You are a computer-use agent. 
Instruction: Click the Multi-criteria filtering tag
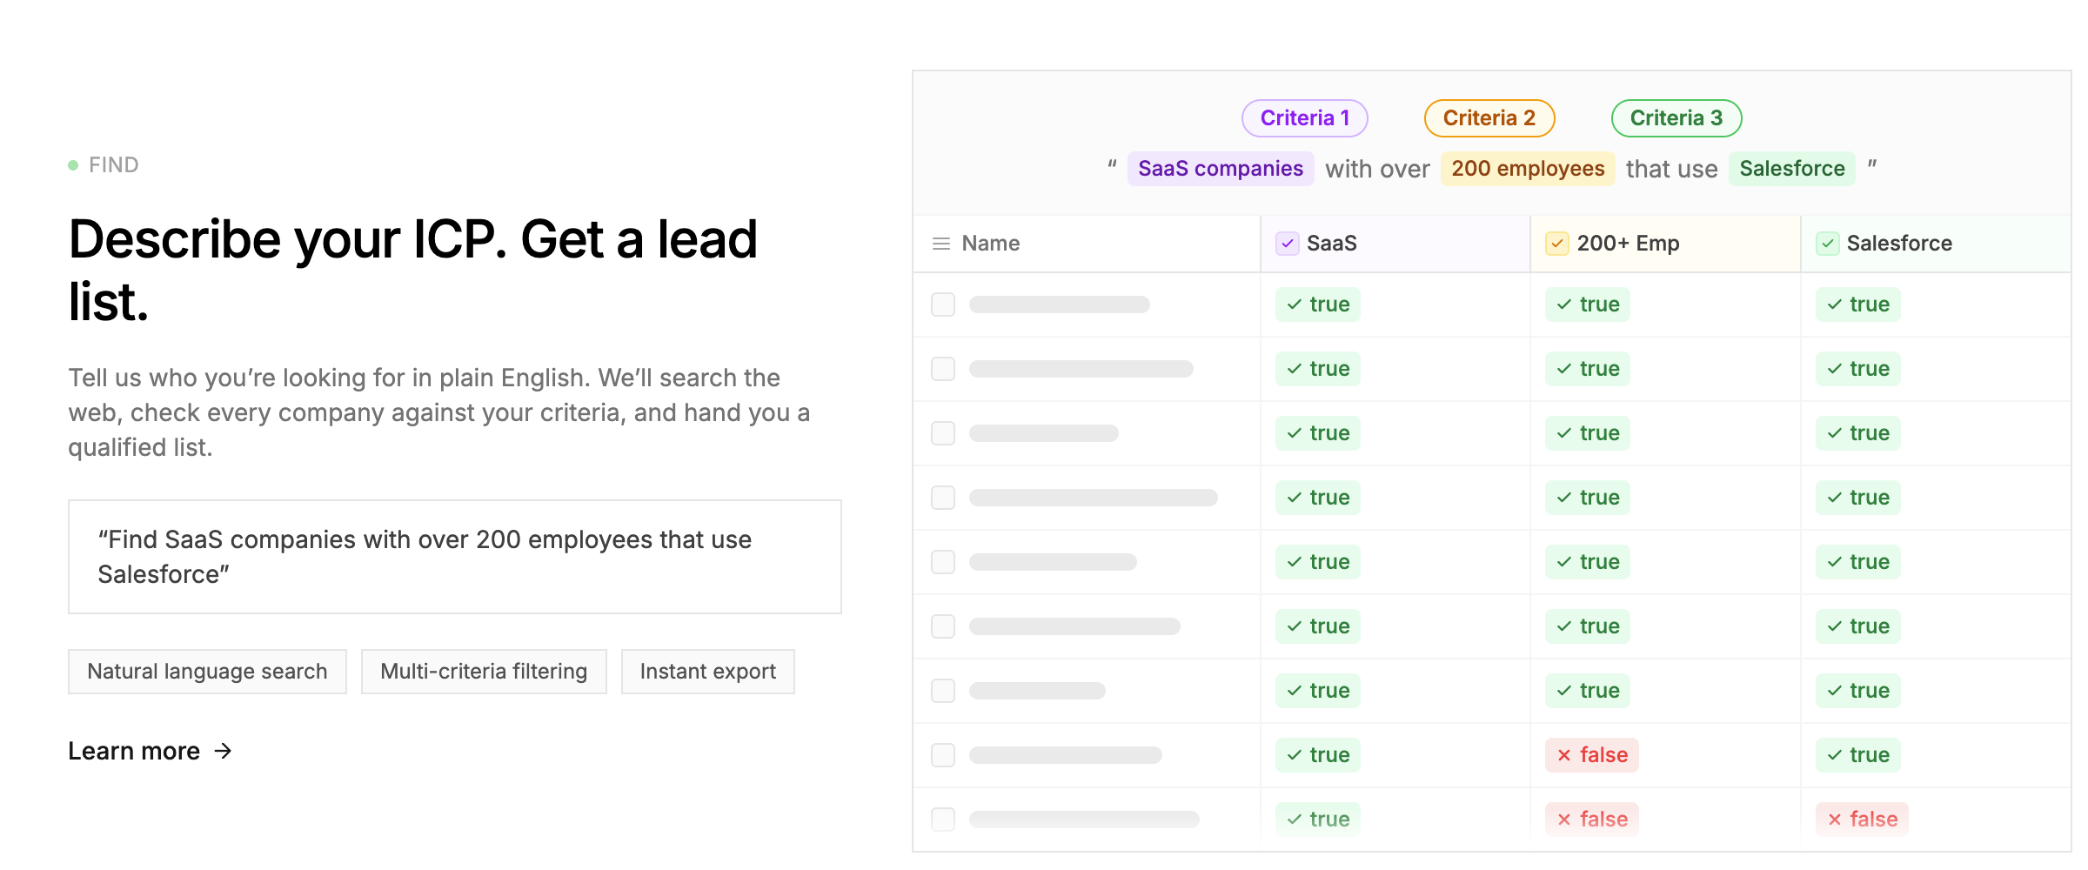pos(484,672)
